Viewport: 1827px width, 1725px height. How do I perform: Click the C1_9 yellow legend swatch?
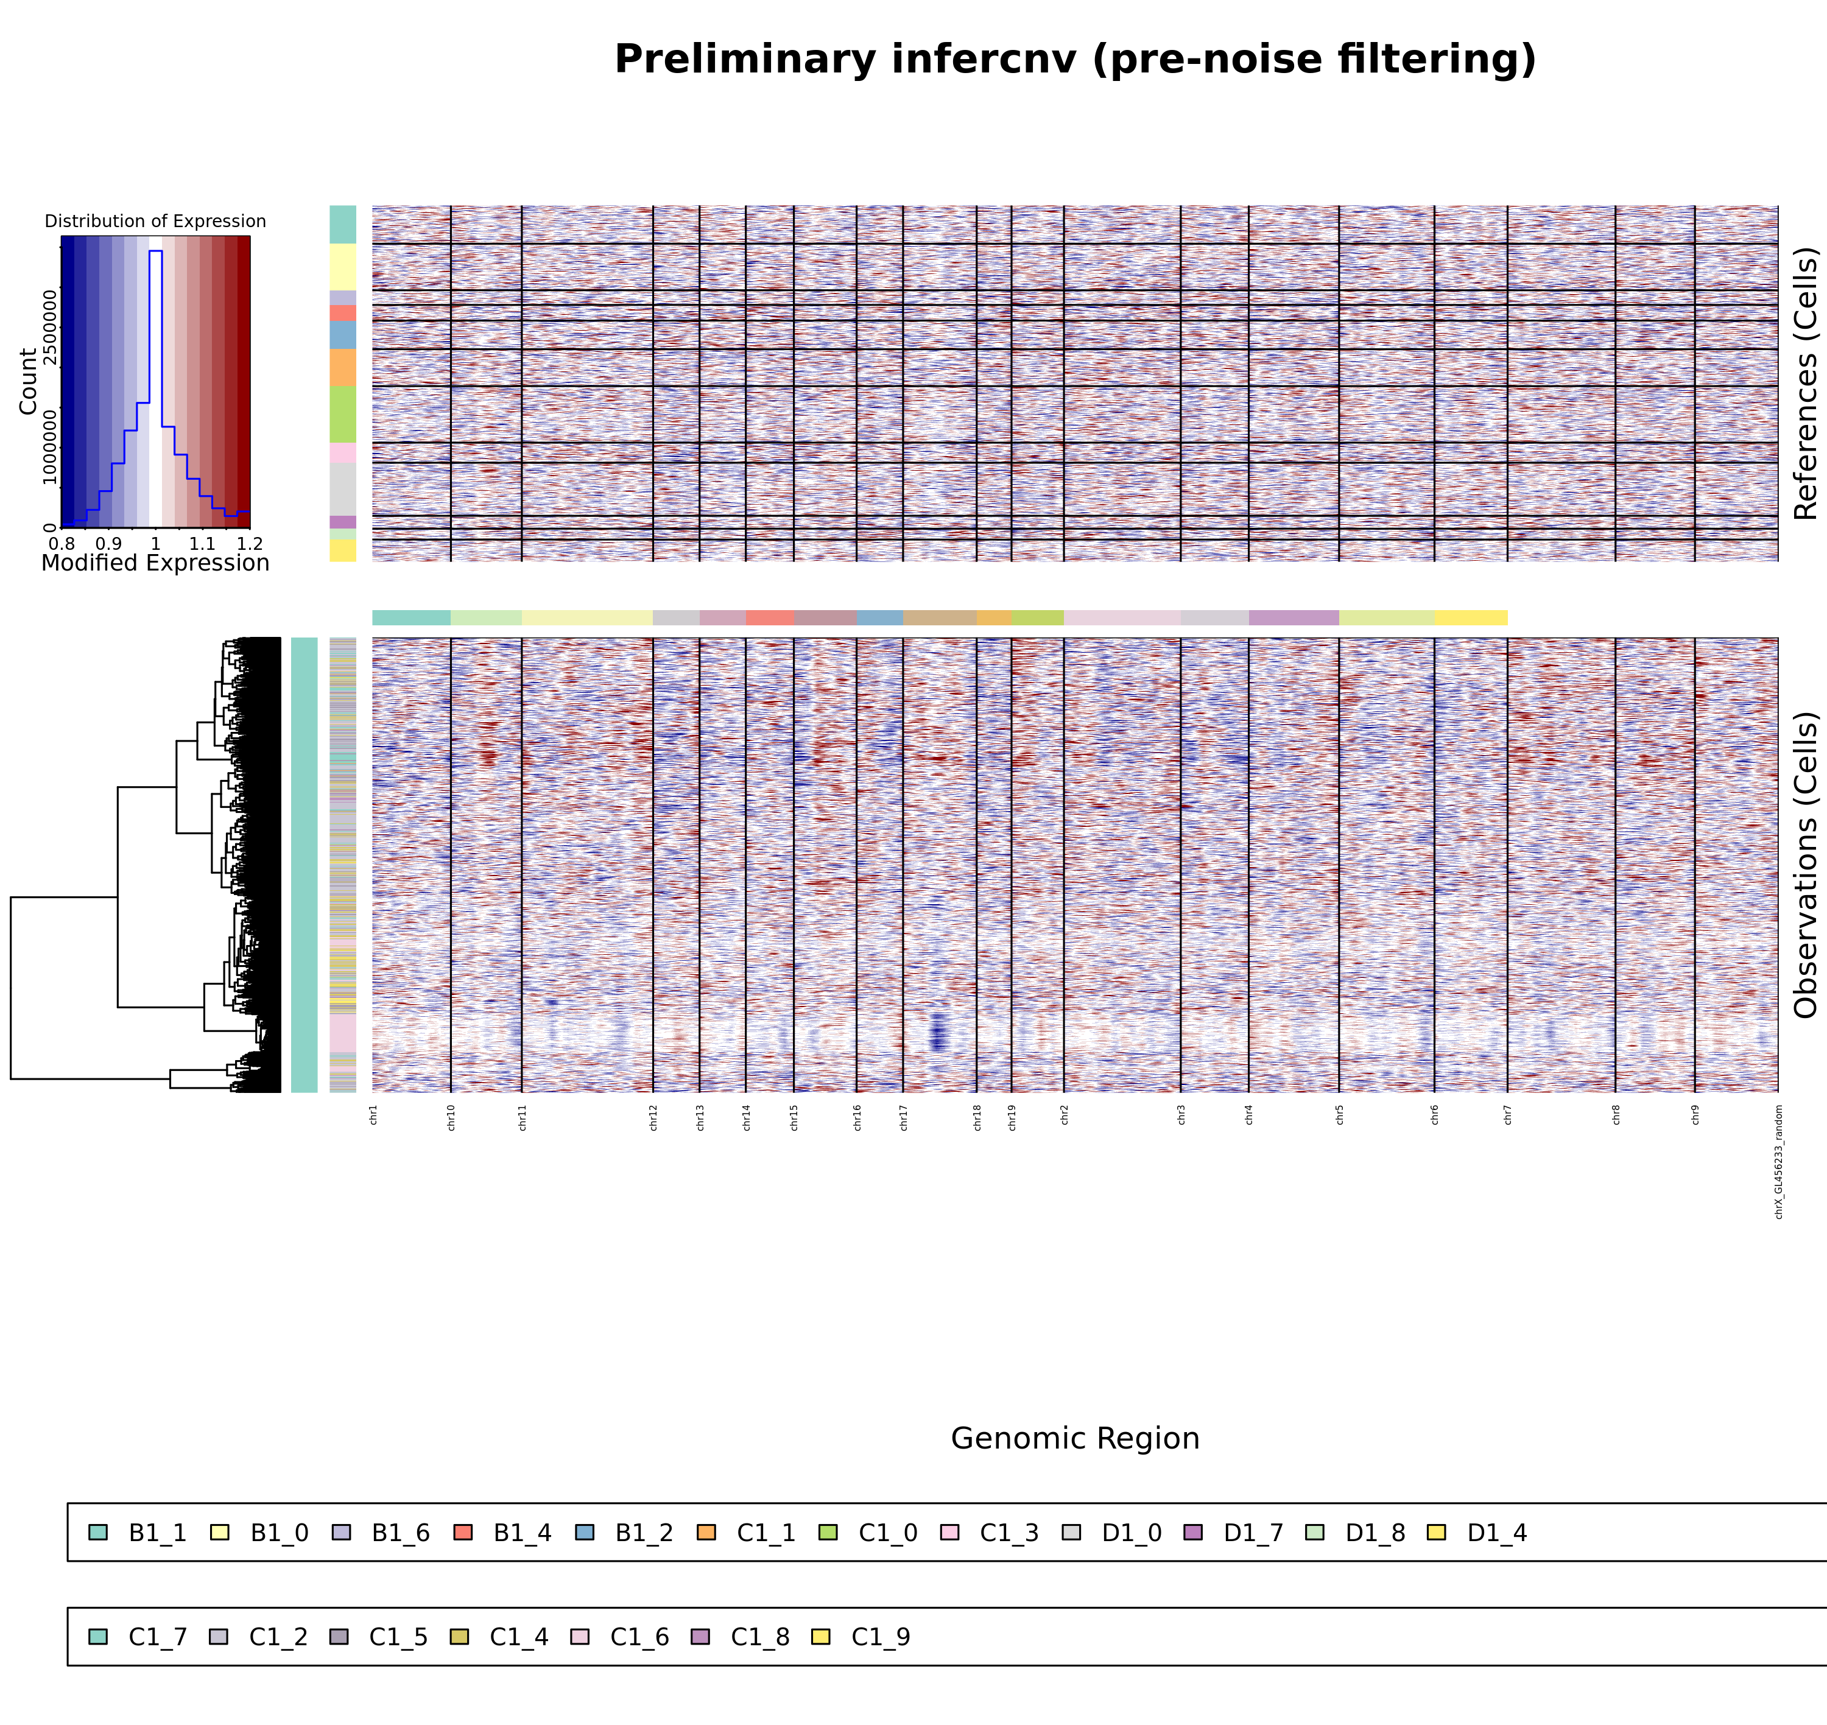click(821, 1636)
